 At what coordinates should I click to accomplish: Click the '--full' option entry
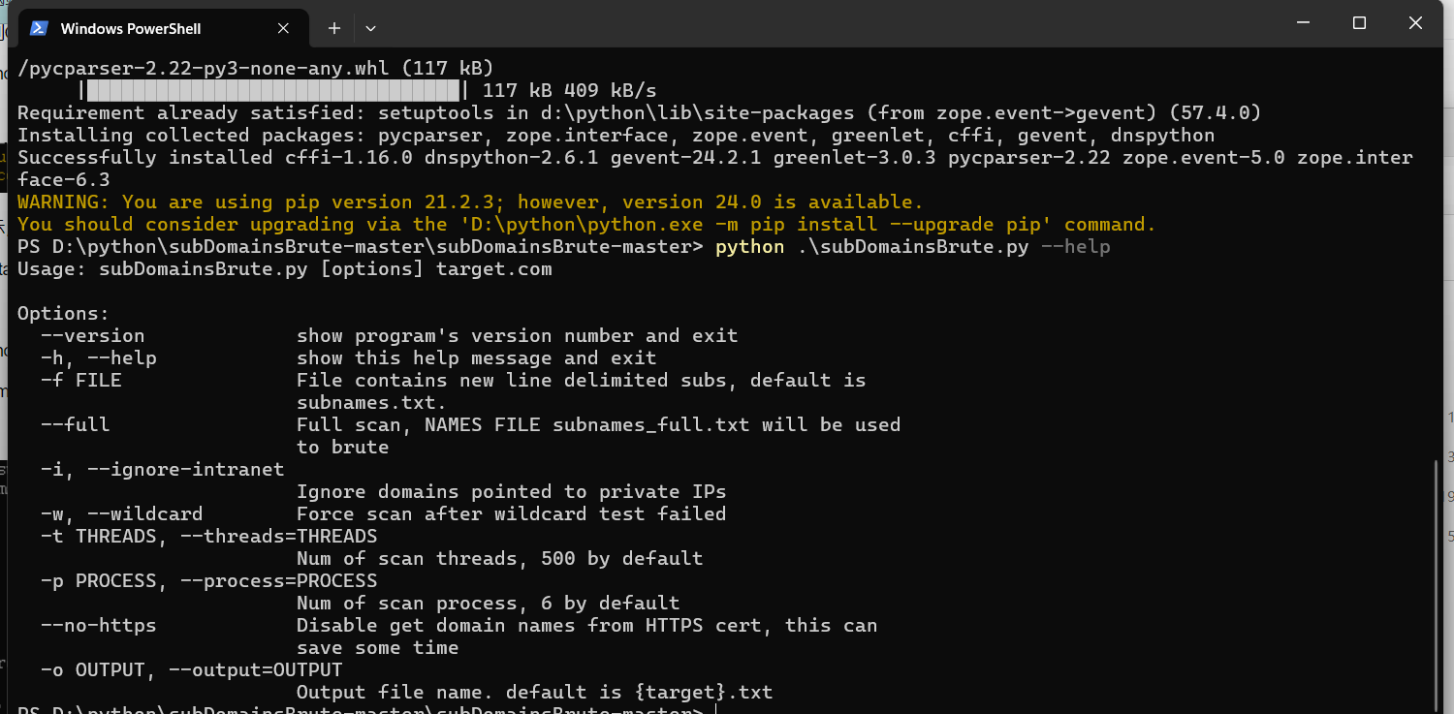click(76, 425)
